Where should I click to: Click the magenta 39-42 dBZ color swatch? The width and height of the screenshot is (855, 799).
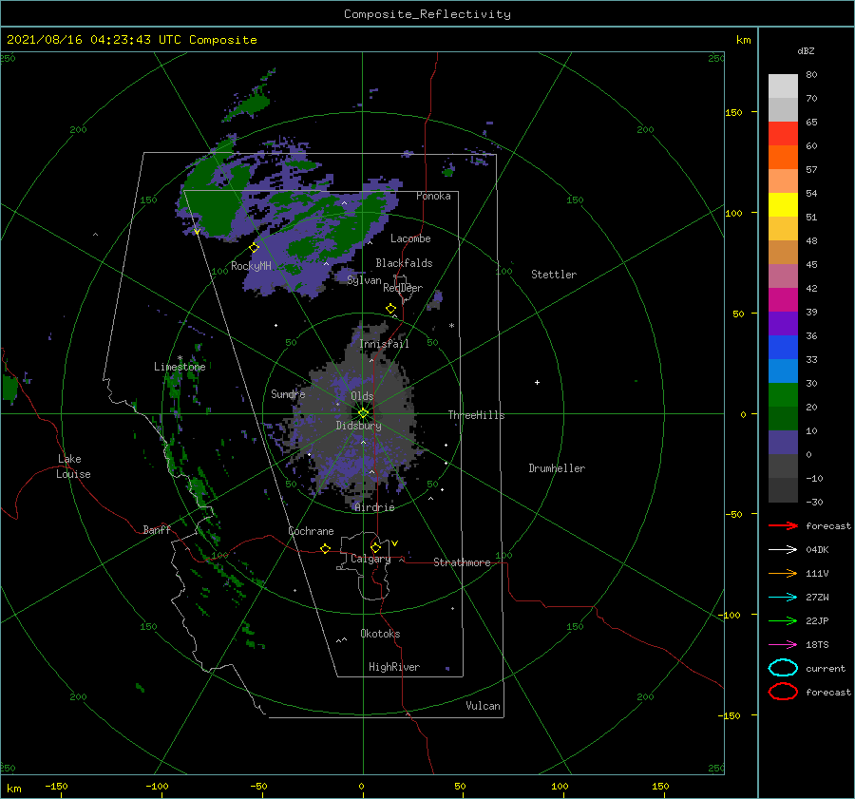pos(783,300)
